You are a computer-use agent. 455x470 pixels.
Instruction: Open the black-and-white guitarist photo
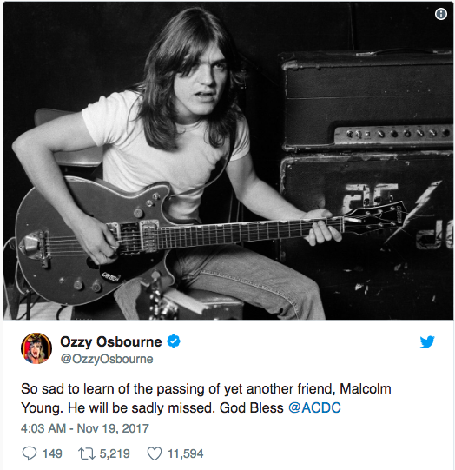point(228,161)
